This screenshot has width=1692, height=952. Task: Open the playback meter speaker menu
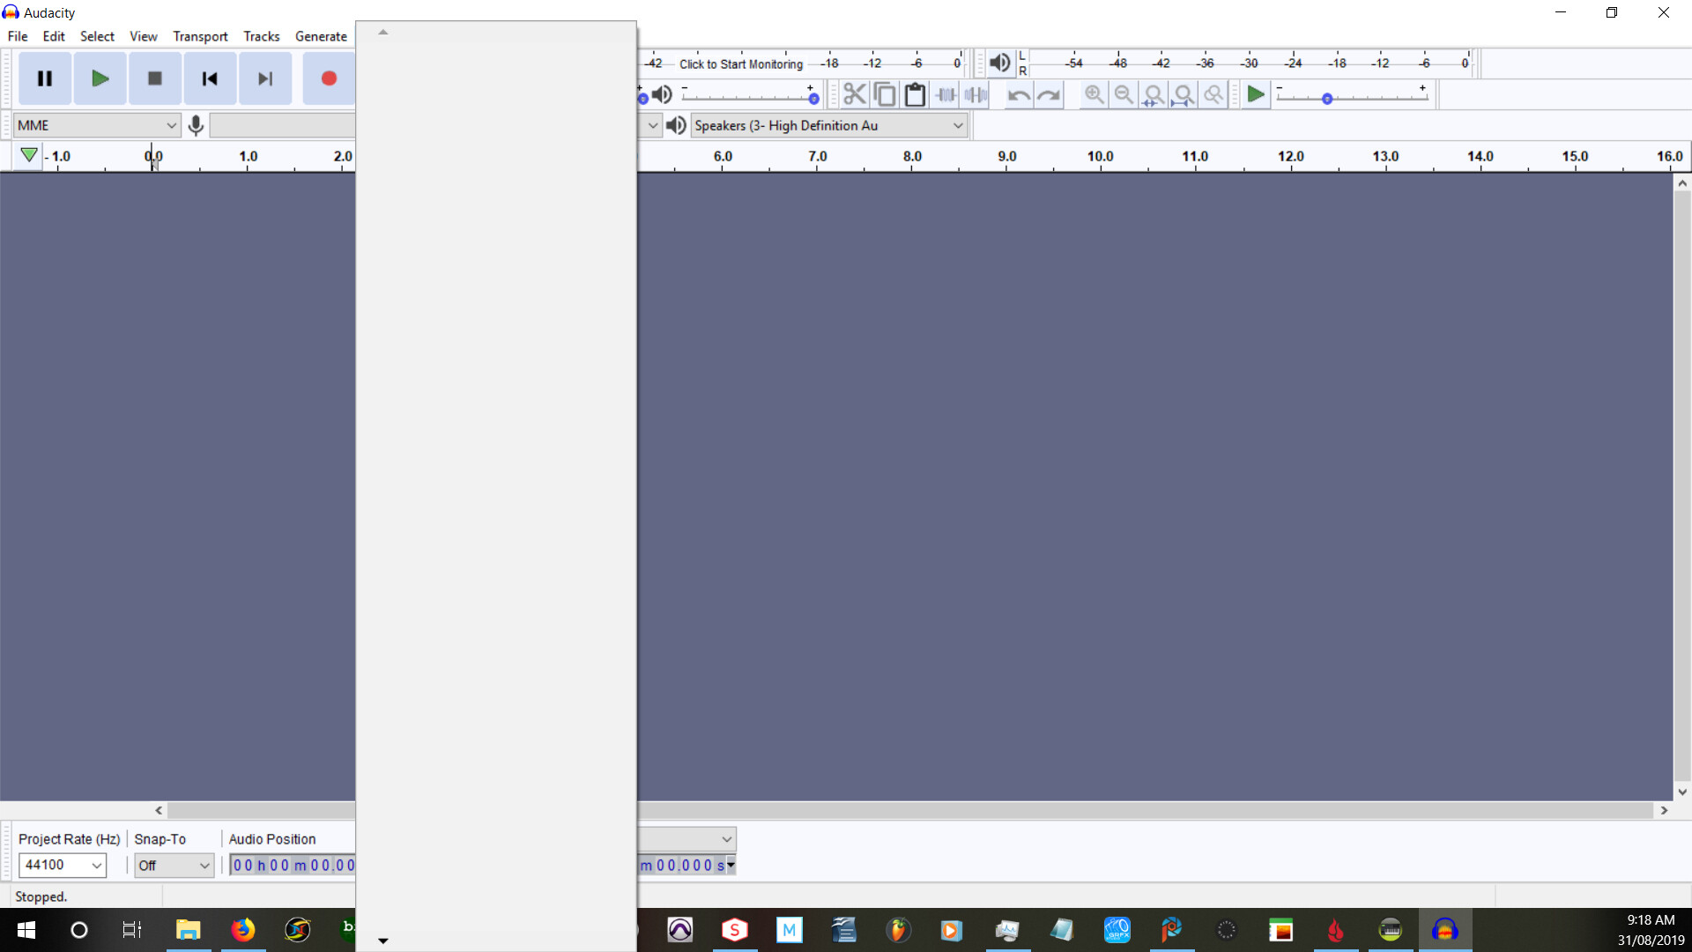click(999, 63)
